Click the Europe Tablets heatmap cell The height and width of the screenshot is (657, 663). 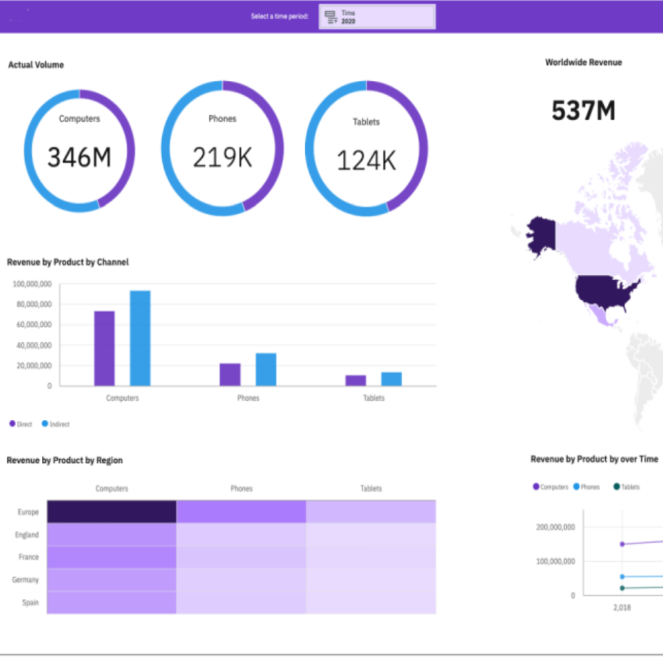pos(371,511)
